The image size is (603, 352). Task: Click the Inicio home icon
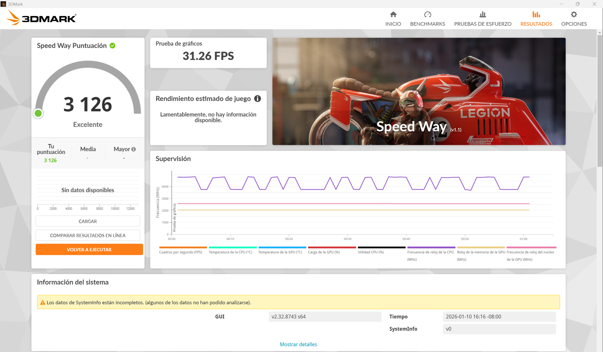pos(393,15)
